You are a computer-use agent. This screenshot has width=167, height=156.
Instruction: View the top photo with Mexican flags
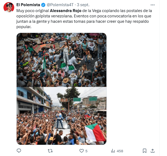[62, 60]
